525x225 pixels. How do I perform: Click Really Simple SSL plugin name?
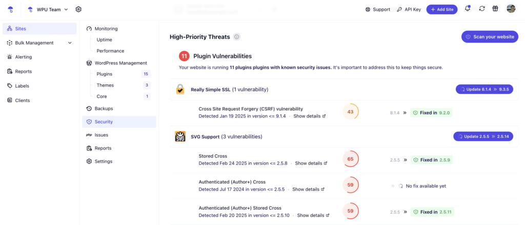tap(211, 90)
